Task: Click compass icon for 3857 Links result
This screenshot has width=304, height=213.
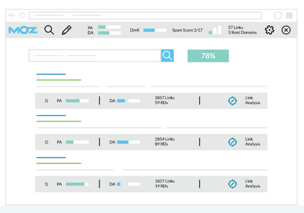Action: (x=232, y=101)
